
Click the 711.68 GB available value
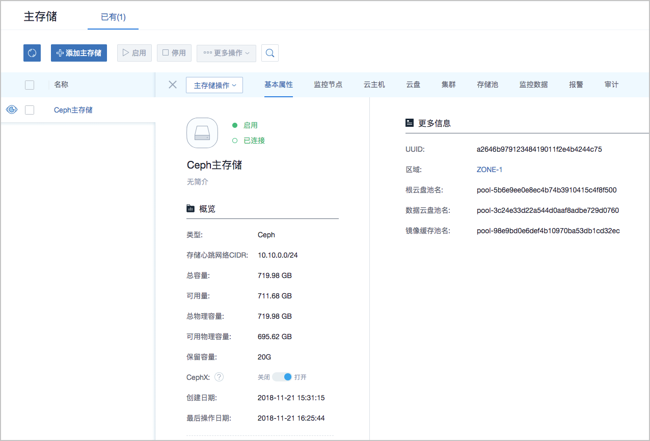click(275, 296)
